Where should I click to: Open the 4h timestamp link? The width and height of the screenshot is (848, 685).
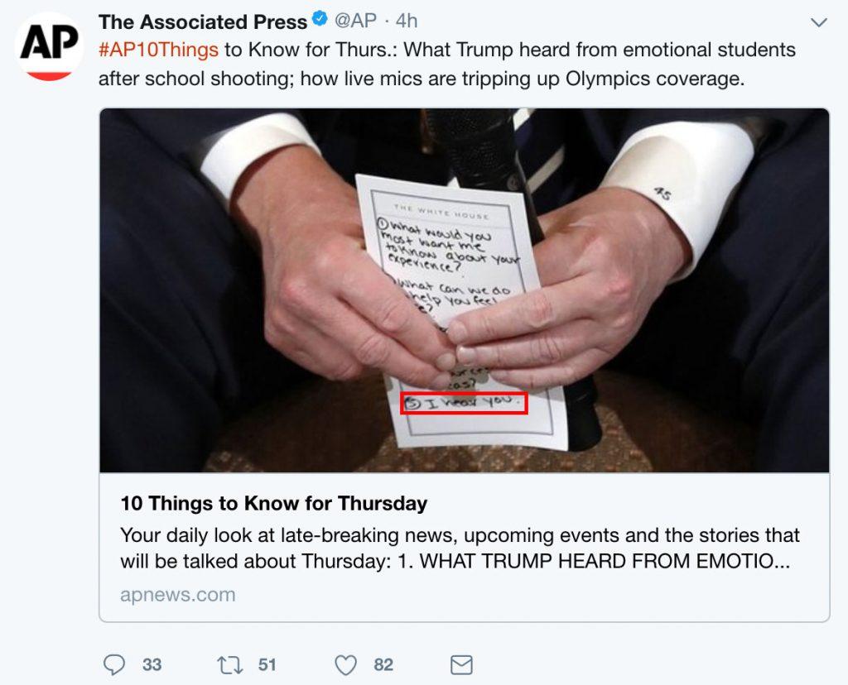[x=407, y=21]
